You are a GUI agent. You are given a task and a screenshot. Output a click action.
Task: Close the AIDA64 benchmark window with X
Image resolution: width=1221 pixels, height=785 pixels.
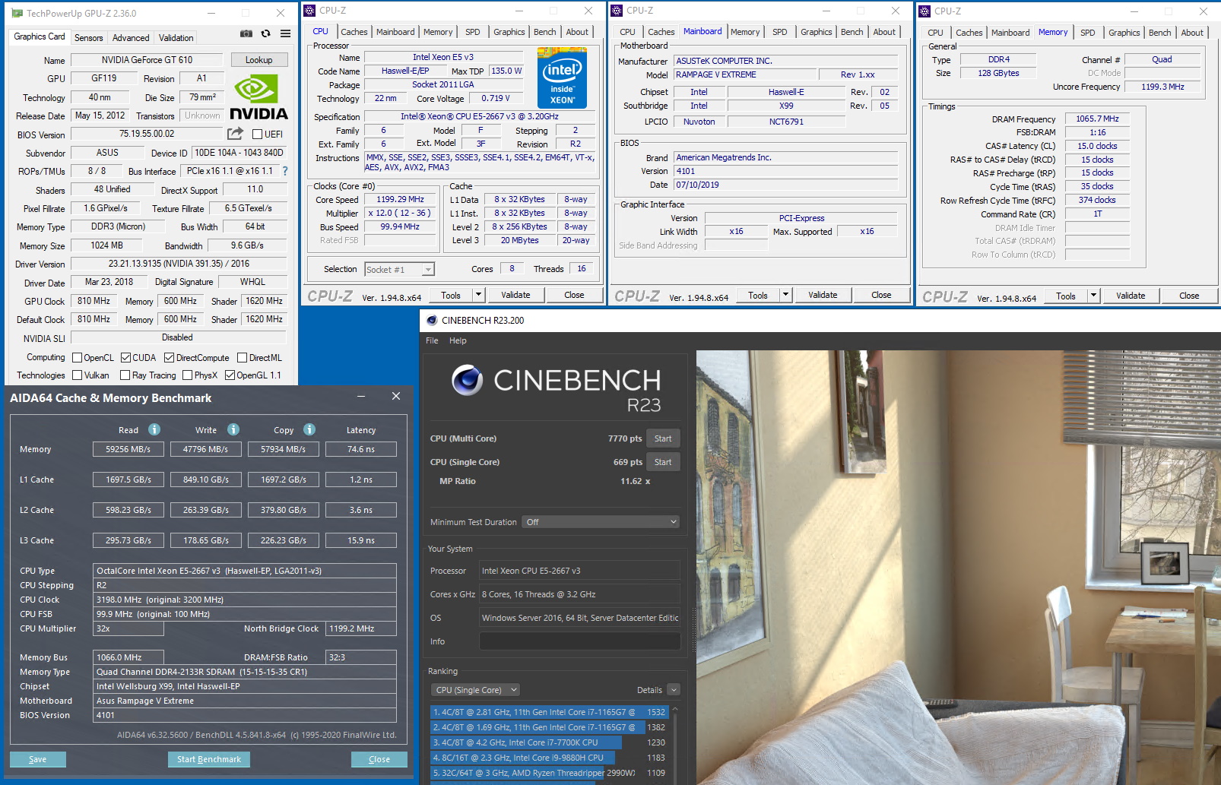(x=396, y=397)
